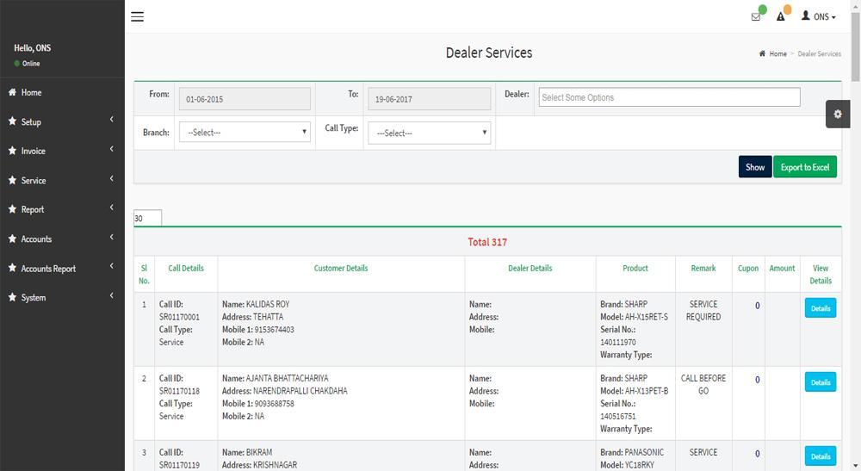Click the Export to Excel button
The width and height of the screenshot is (861, 471).
[x=805, y=167]
